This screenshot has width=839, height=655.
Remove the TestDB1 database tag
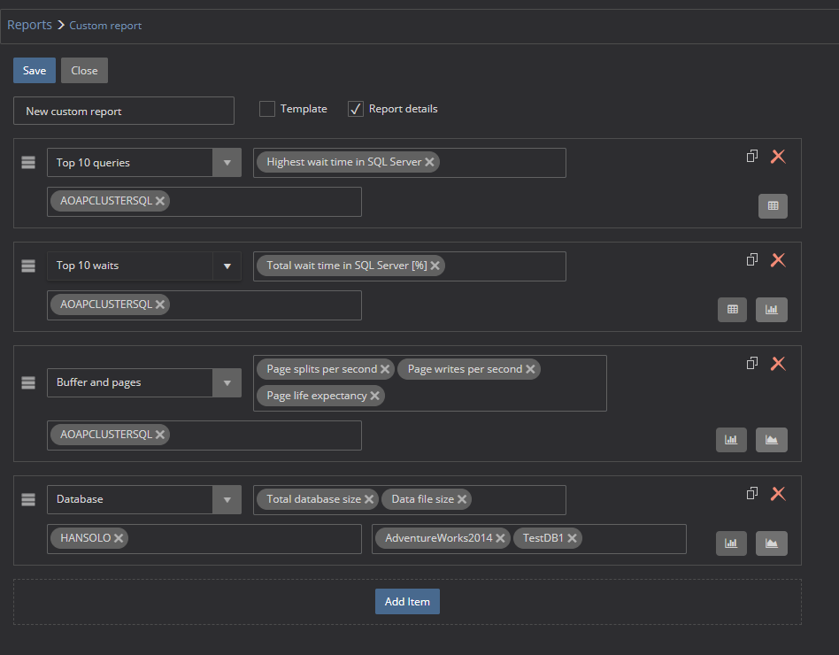(572, 537)
